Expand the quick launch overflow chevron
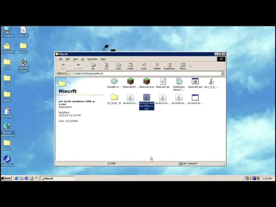276x207 pixels. 36,178
